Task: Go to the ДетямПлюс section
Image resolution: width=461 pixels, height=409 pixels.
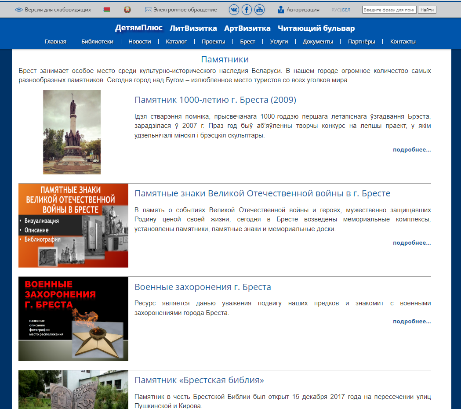Action: click(138, 28)
